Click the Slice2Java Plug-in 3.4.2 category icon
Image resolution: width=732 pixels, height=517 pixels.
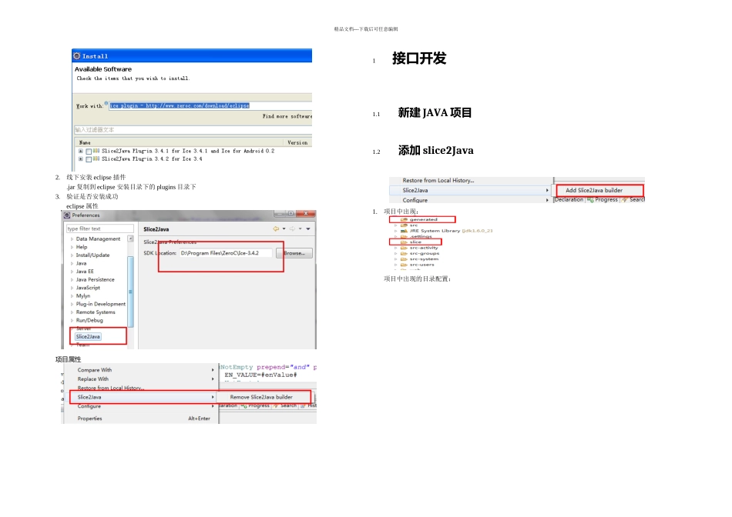(x=96, y=159)
